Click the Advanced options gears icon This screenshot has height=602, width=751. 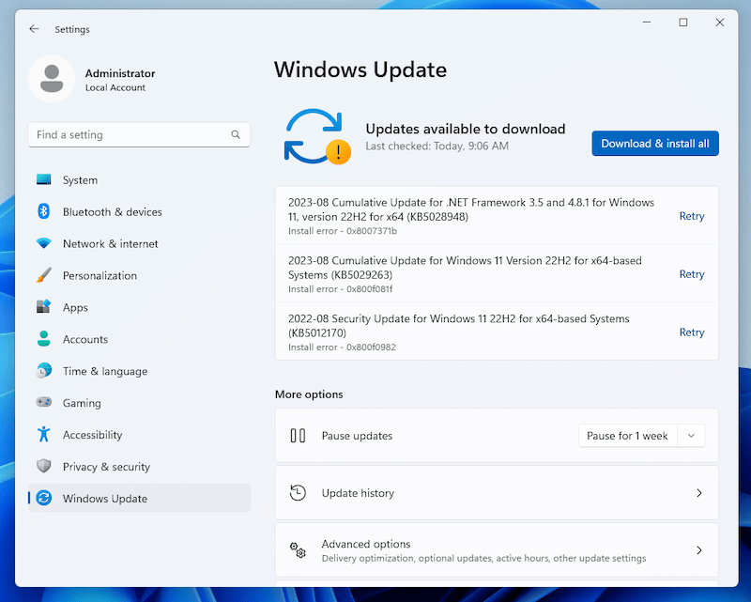[x=298, y=549]
